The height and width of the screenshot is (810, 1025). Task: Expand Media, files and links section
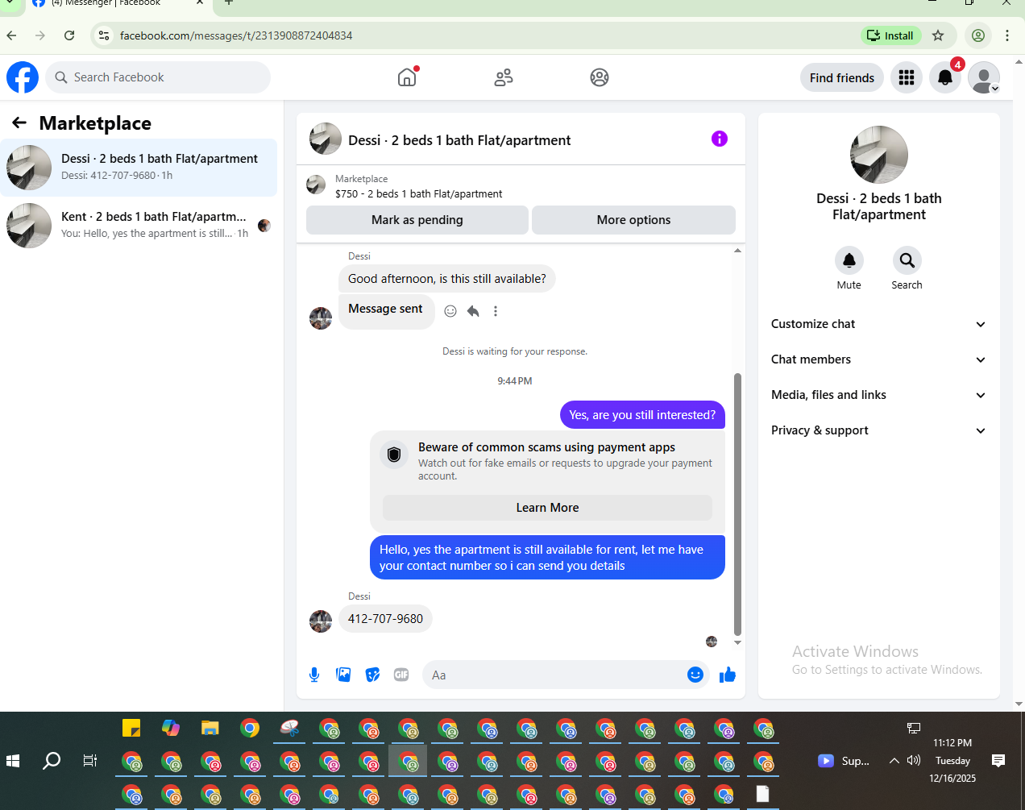[878, 395]
